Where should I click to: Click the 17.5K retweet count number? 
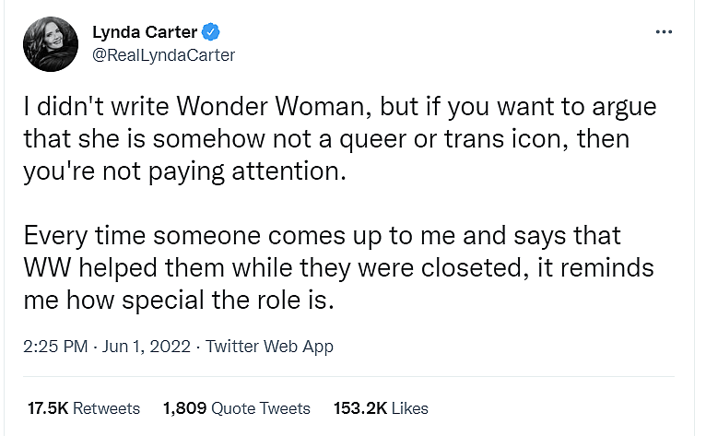(46, 407)
